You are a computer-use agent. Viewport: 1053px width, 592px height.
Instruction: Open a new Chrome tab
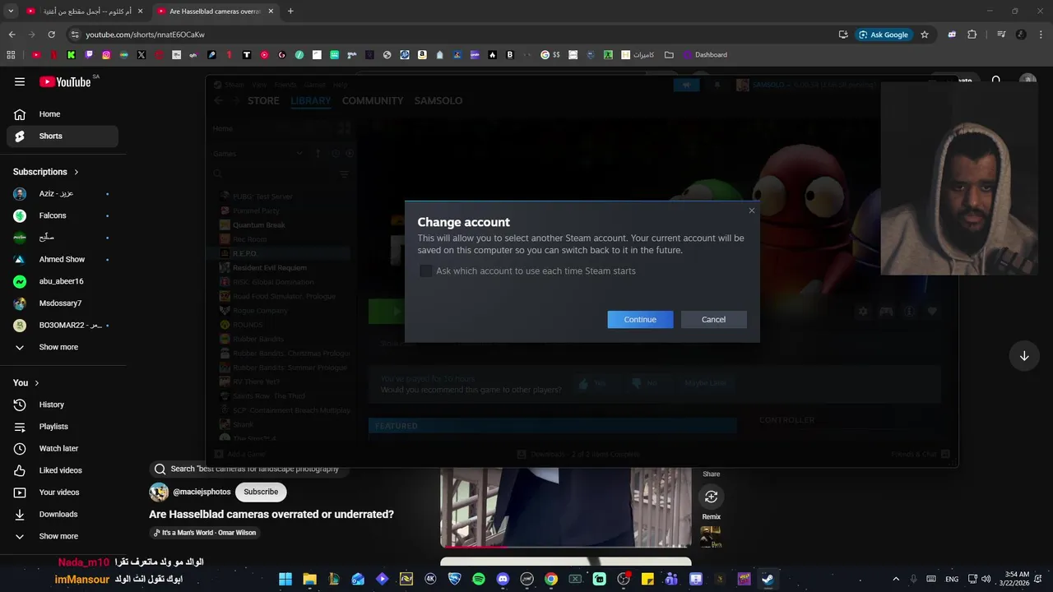point(290,12)
